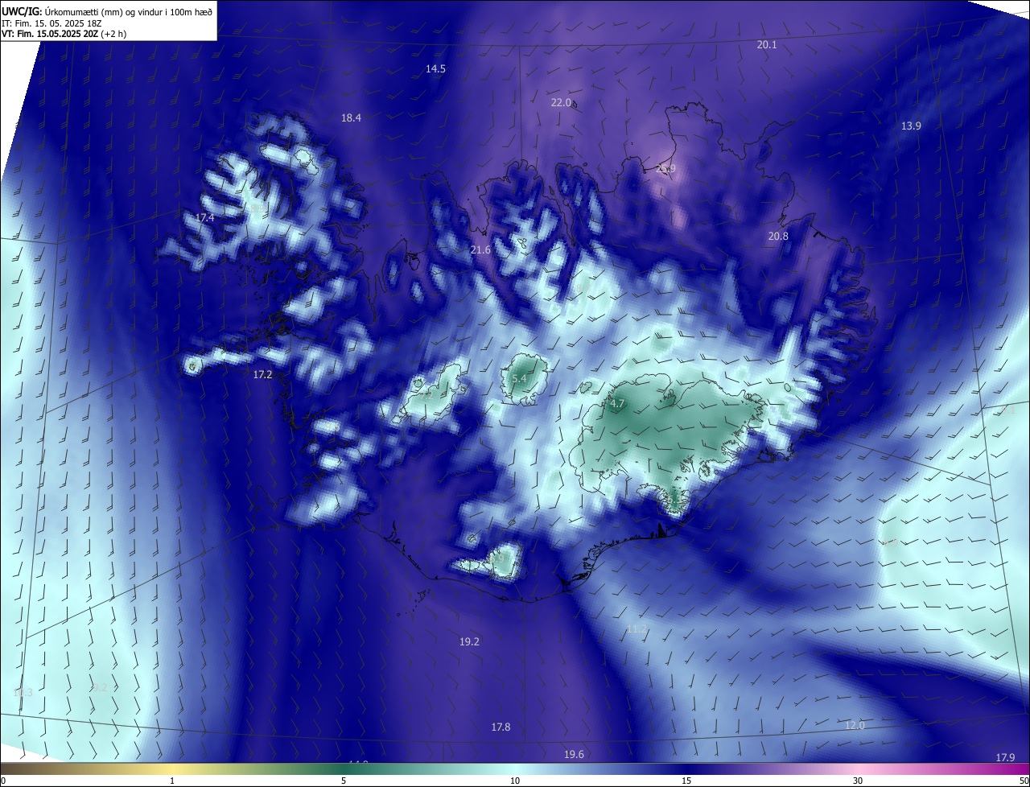Click the 18.4 value on the map
Image resolution: width=1030 pixels, height=787 pixels.
click(351, 117)
